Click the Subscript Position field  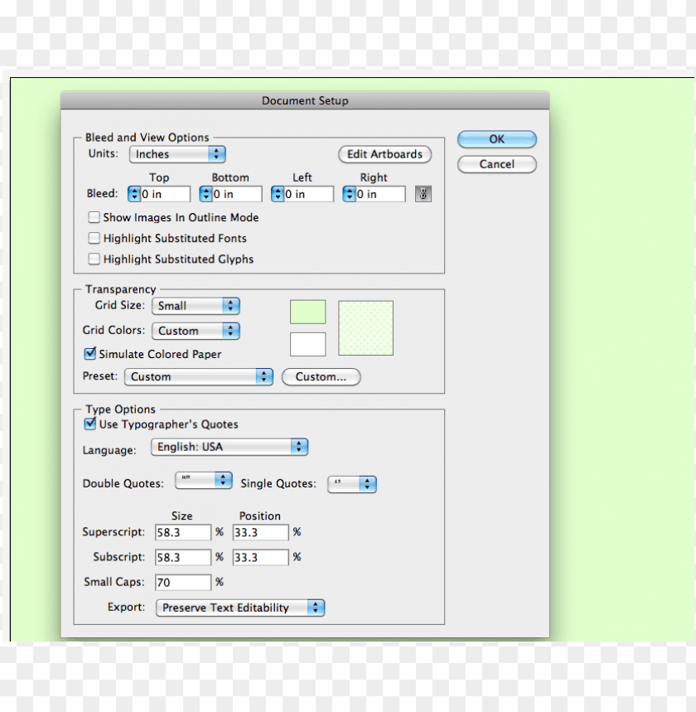click(x=261, y=557)
